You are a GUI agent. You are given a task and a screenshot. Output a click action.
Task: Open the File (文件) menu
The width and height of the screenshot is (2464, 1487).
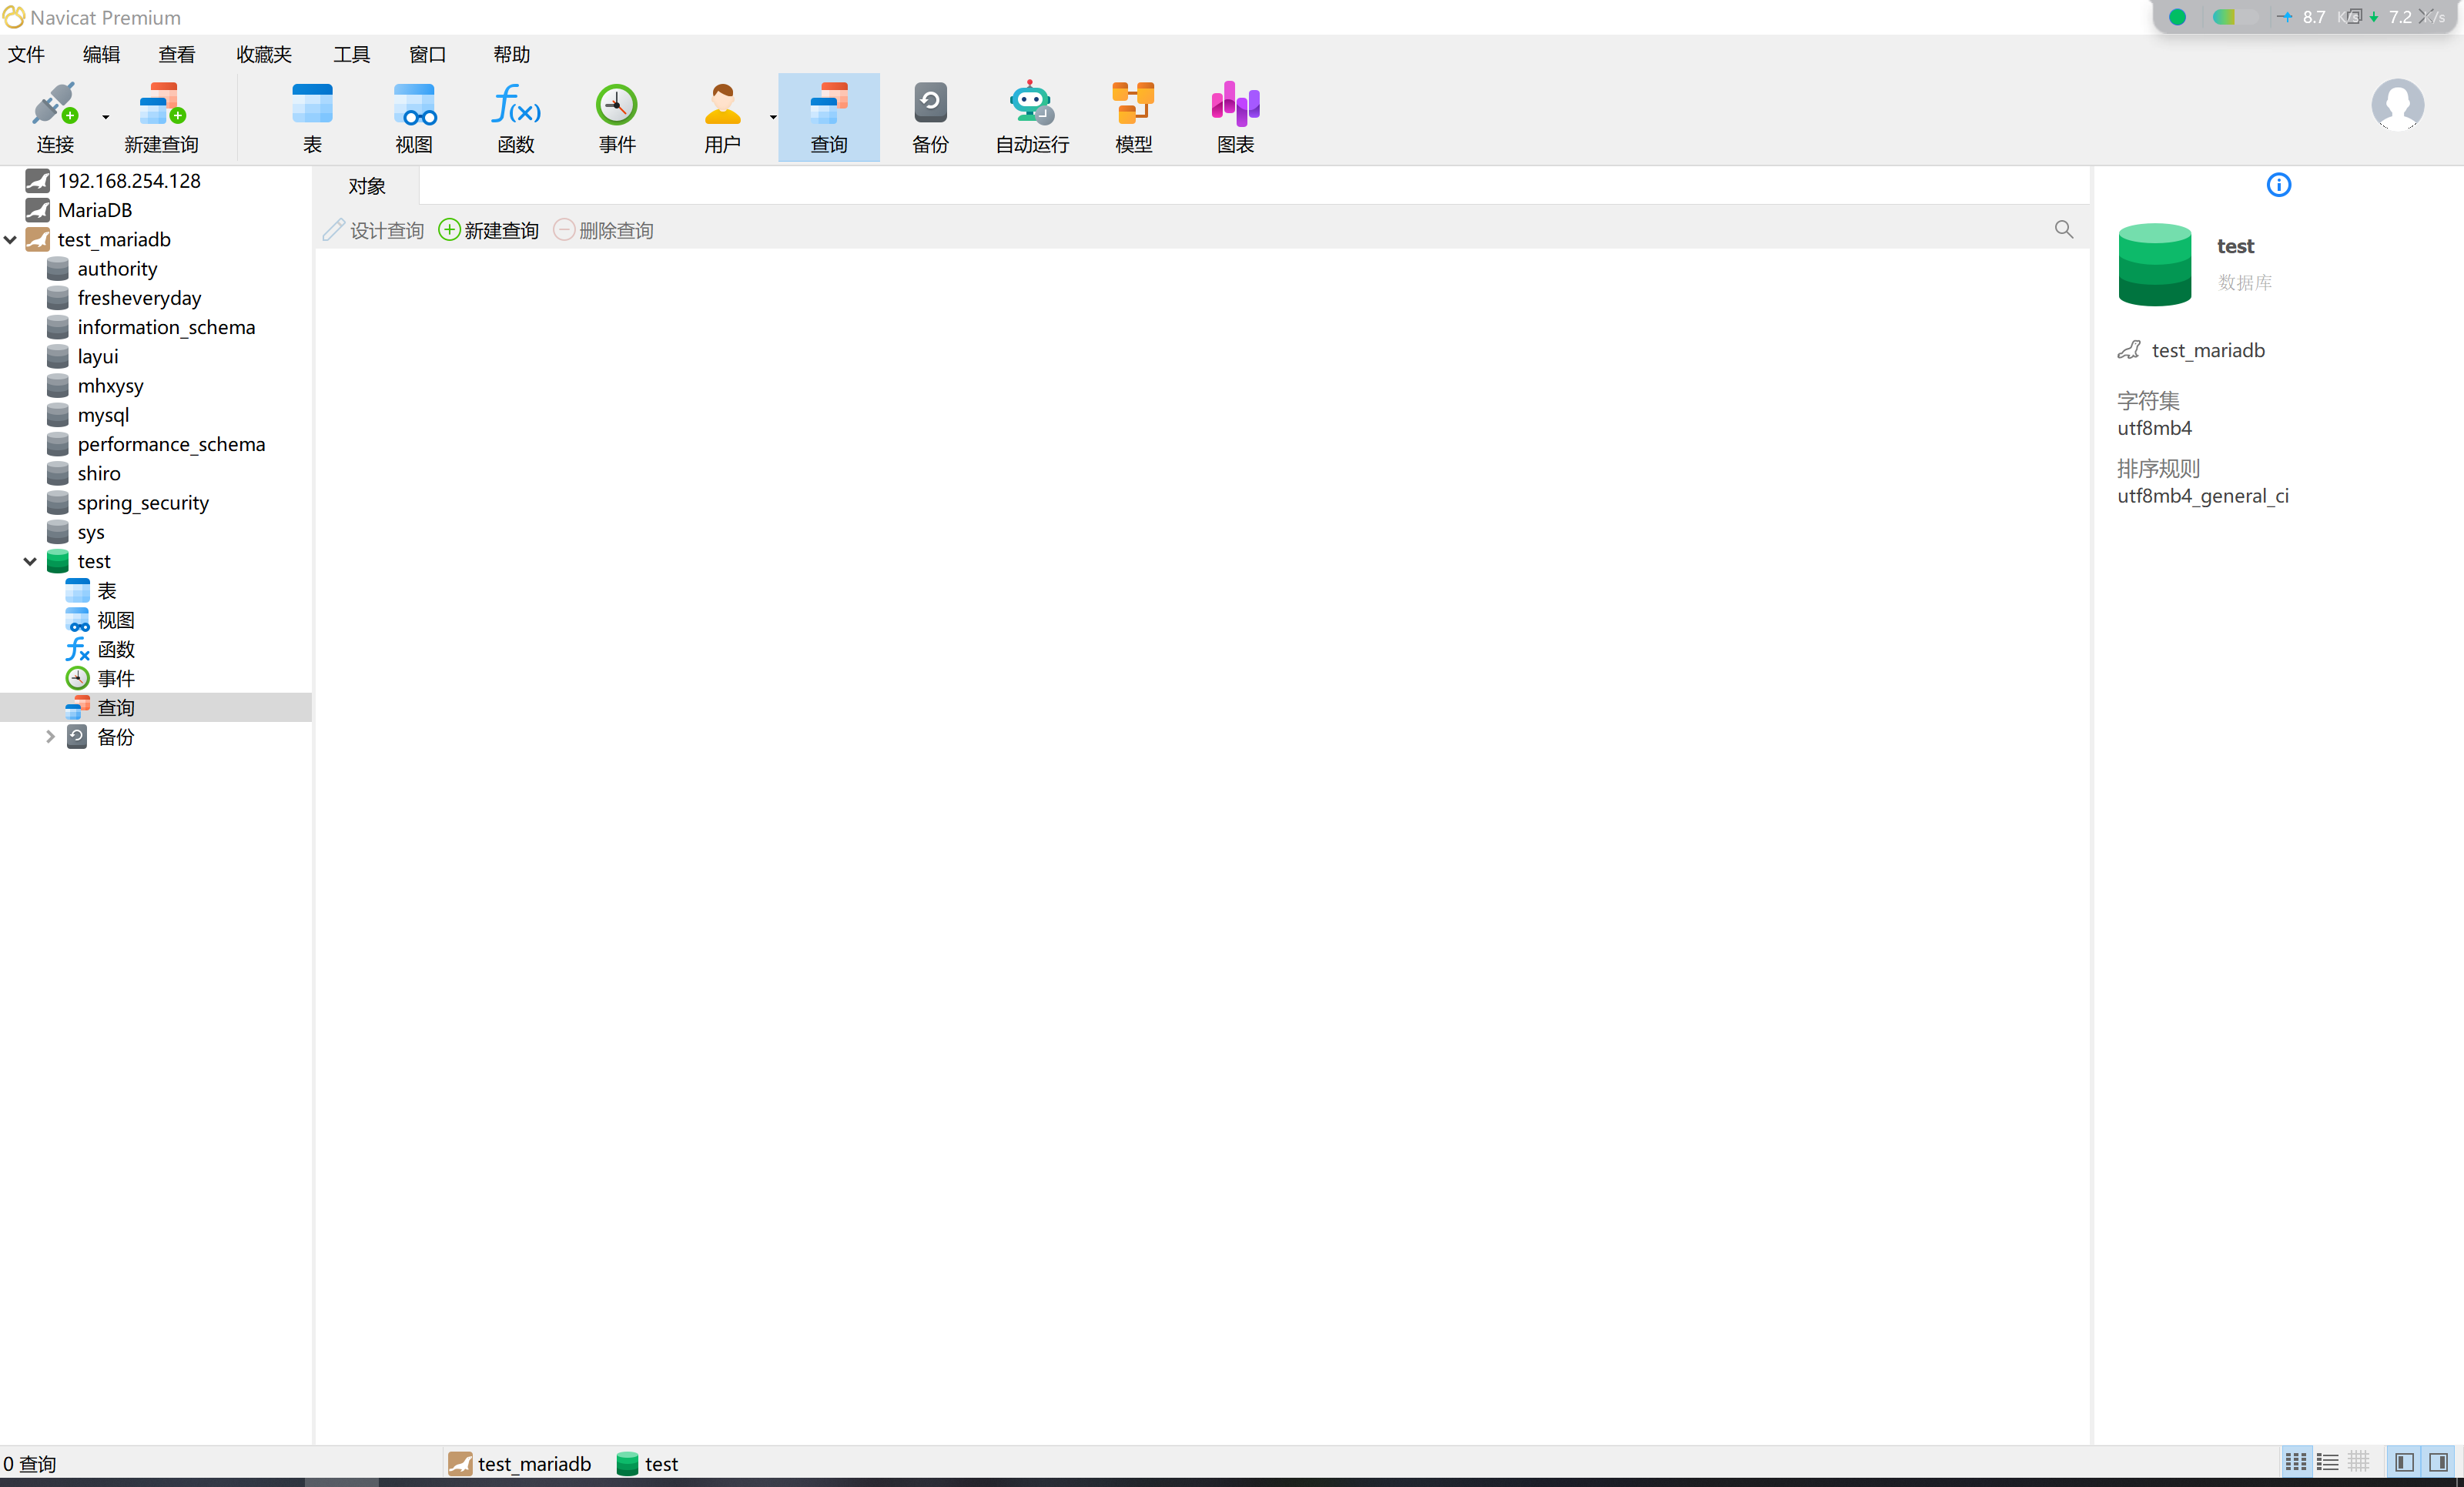pos(26,54)
